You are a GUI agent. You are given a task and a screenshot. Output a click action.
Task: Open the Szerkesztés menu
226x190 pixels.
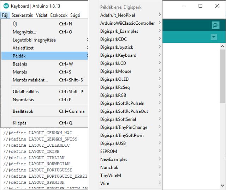pos(22,15)
